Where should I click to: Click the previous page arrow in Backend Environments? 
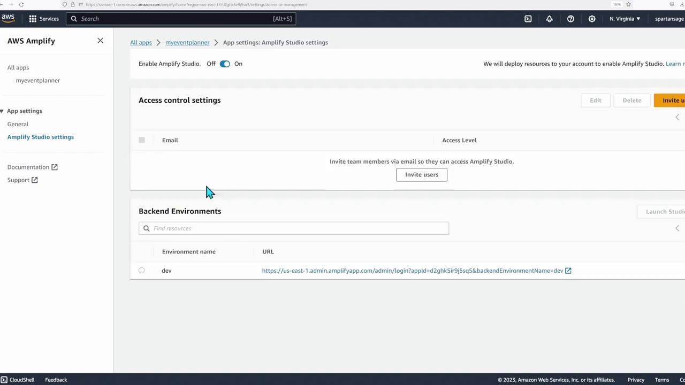[x=677, y=228]
